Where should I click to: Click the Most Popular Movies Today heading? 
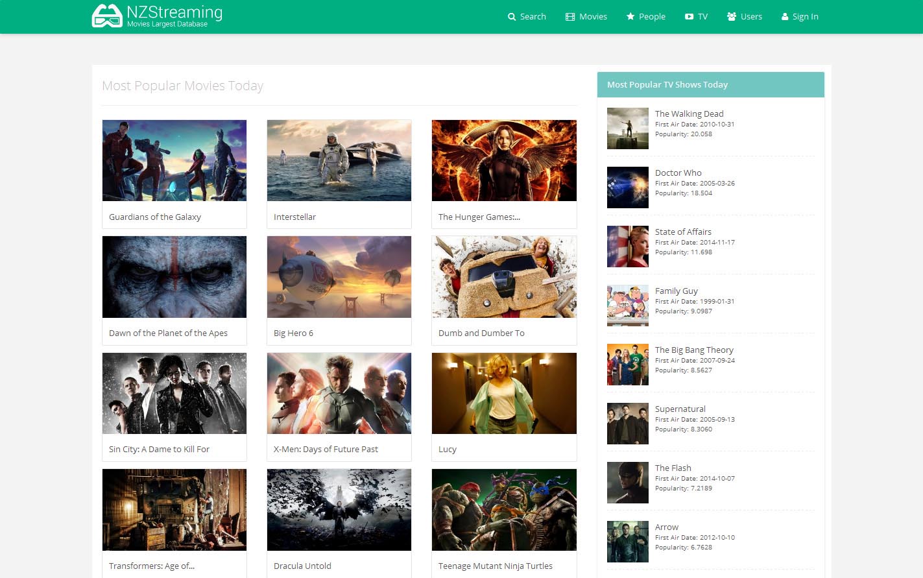[182, 86]
